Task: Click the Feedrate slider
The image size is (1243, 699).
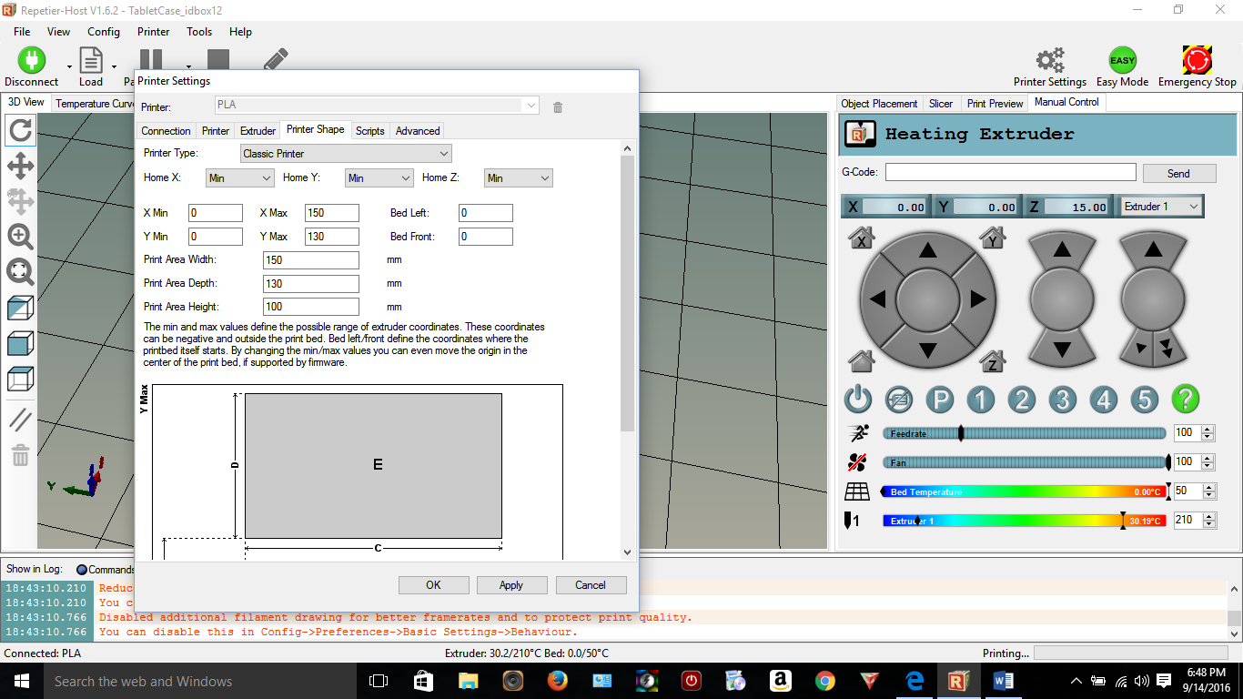Action: [x=1024, y=434]
